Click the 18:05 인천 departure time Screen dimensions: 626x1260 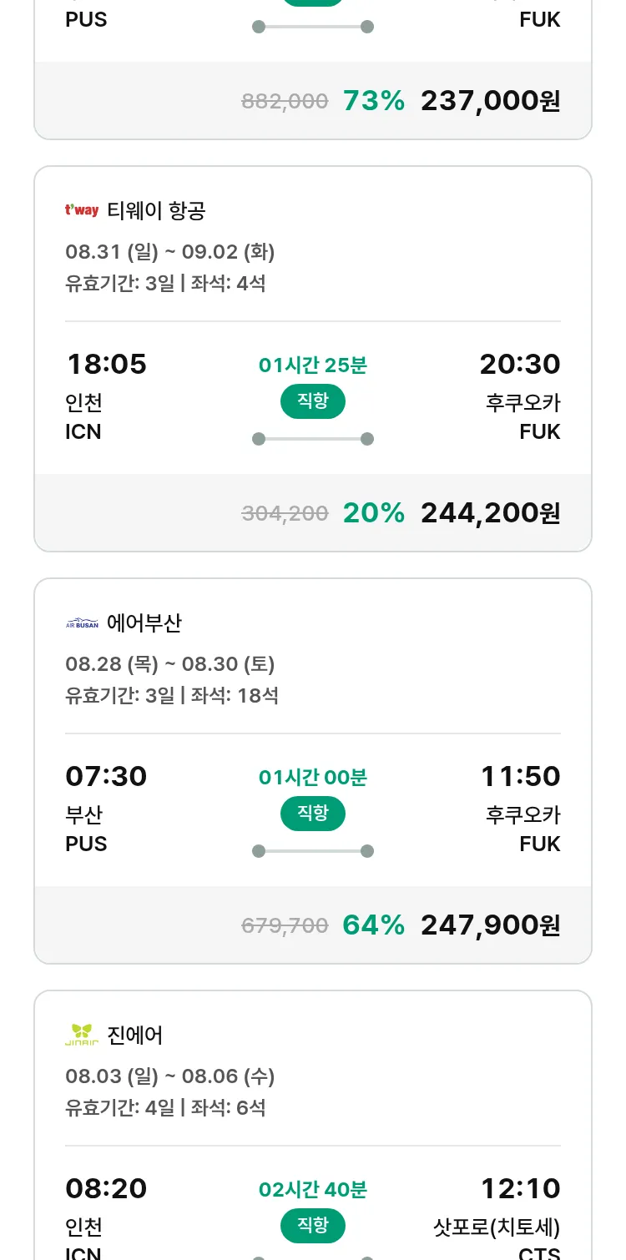coord(106,365)
